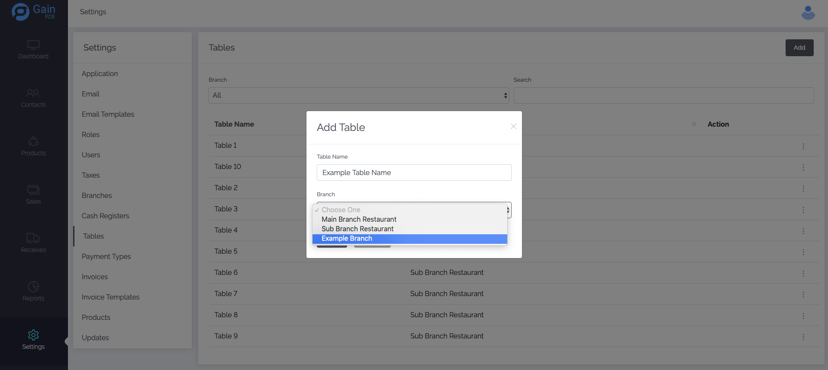828x370 pixels.
Task: Open Dashboard from the left sidebar
Action: (x=33, y=50)
